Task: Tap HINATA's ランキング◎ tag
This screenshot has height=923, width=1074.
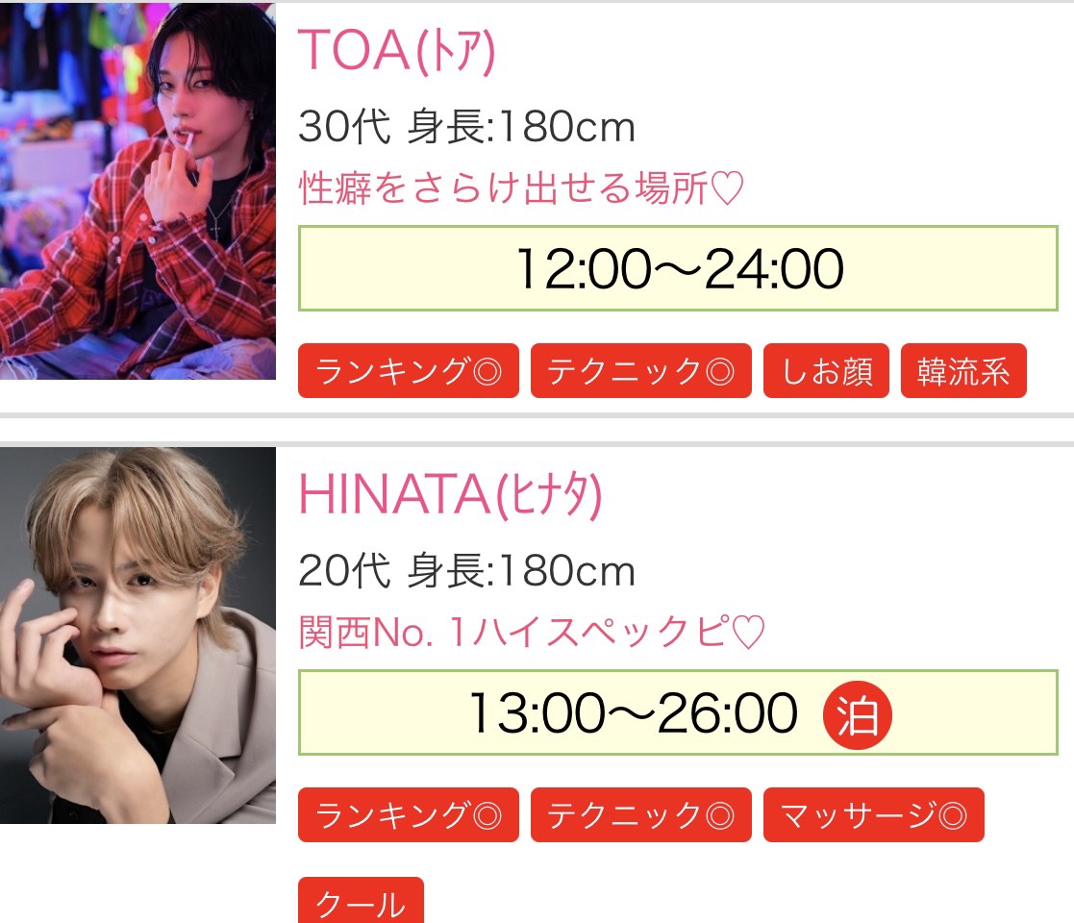Action: point(409,815)
